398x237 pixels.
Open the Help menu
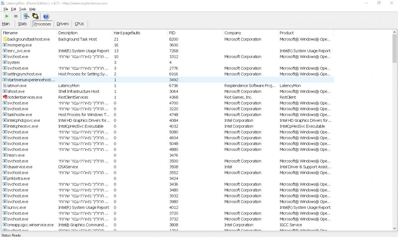point(32,9)
